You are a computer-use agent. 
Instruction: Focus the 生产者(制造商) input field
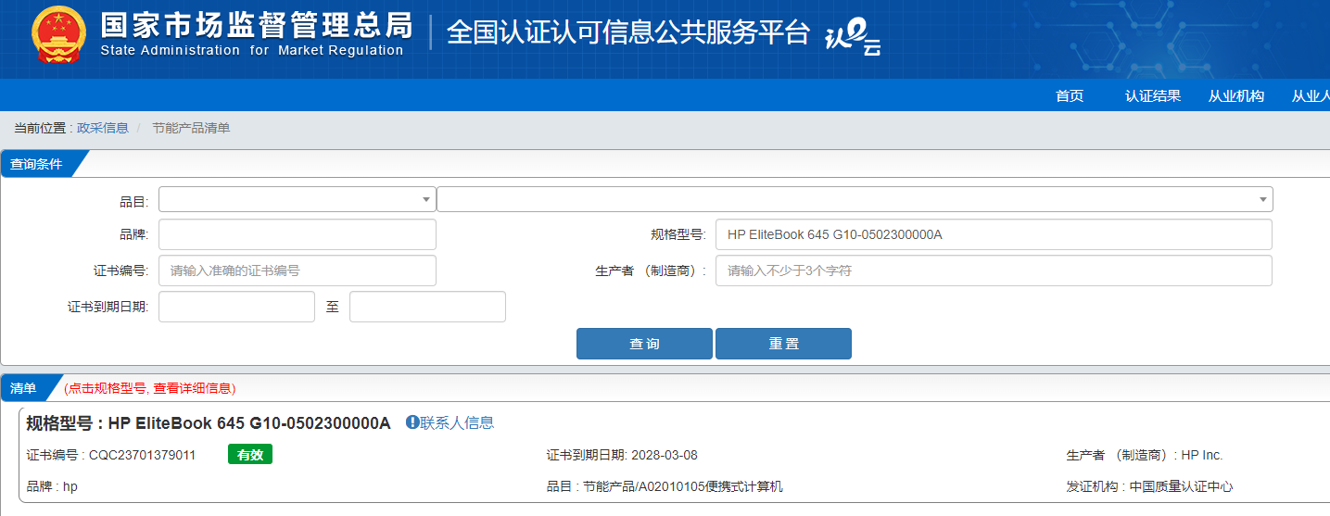point(993,271)
